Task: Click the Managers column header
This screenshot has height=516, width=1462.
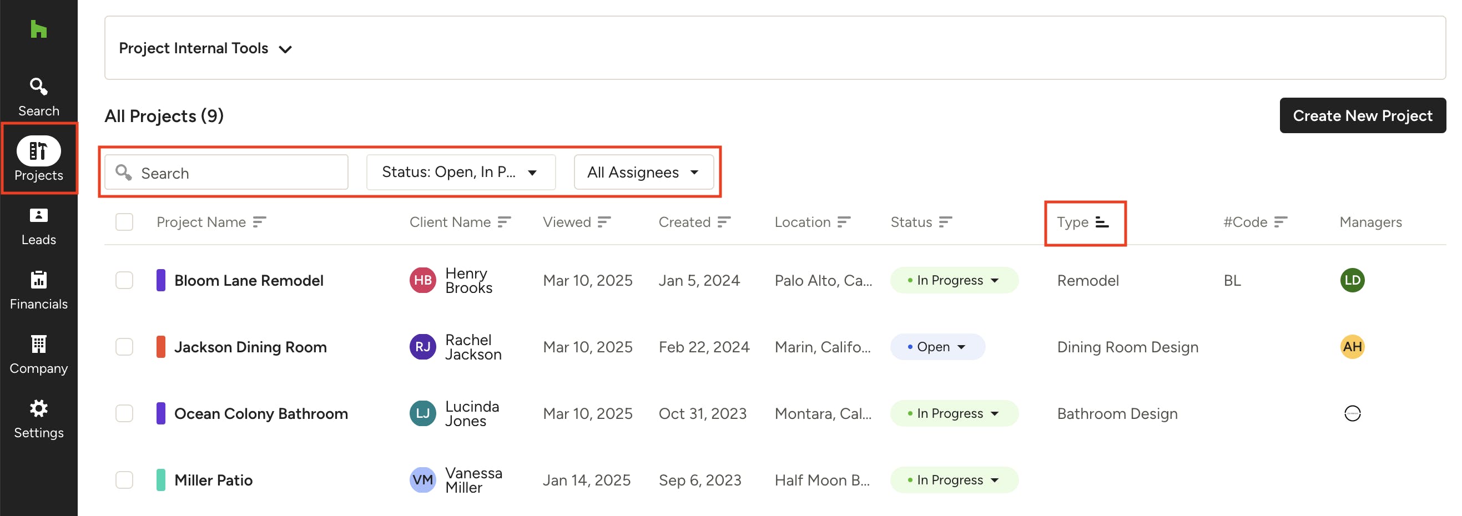Action: click(x=1370, y=222)
